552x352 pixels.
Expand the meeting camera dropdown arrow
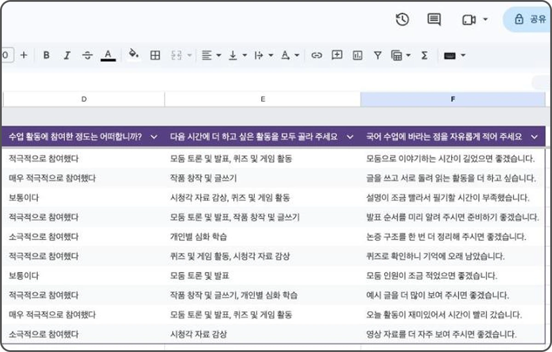pos(485,20)
